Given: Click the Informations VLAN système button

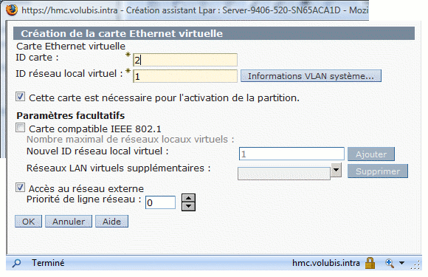Looking at the screenshot, I should (311, 76).
